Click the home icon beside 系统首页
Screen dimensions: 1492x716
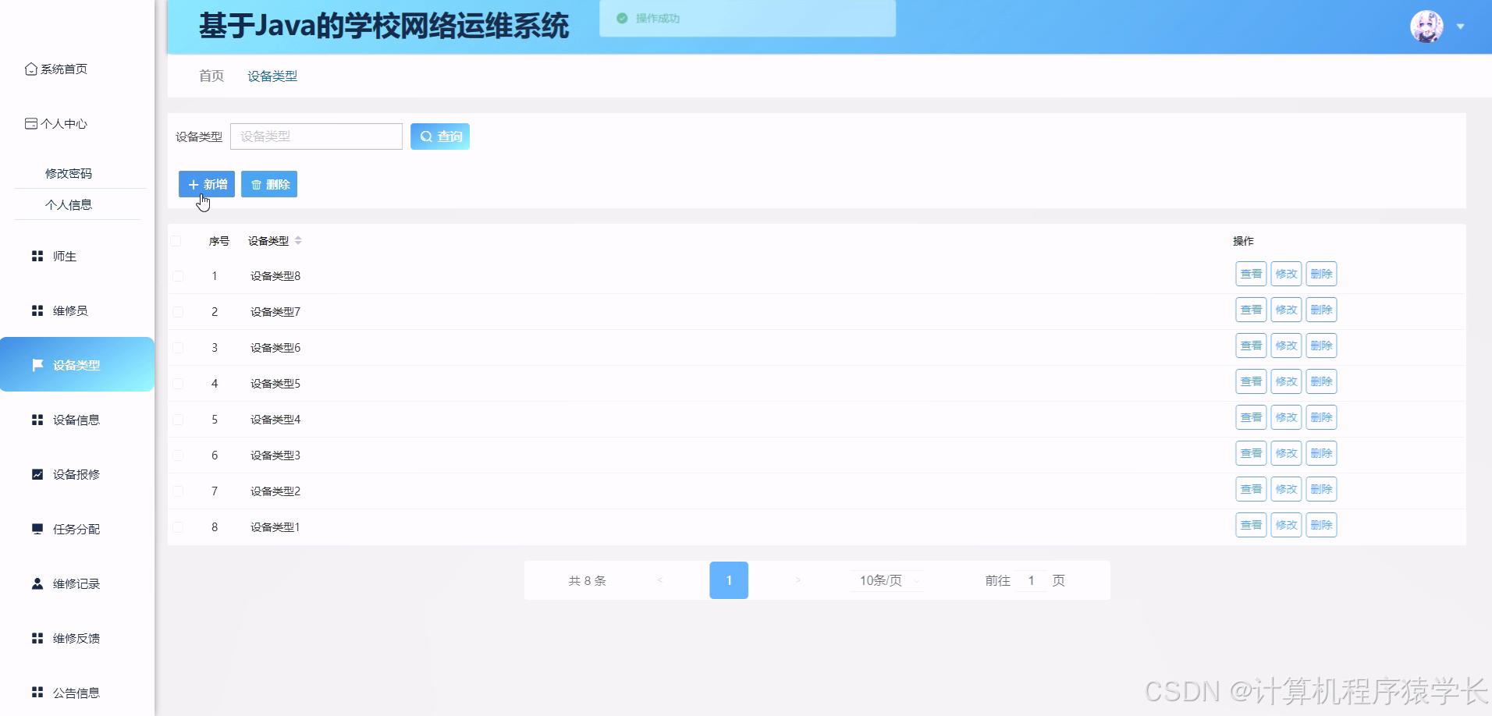(30, 69)
